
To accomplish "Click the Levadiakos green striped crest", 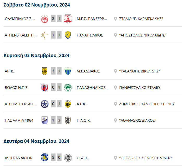I will point(68,71).
